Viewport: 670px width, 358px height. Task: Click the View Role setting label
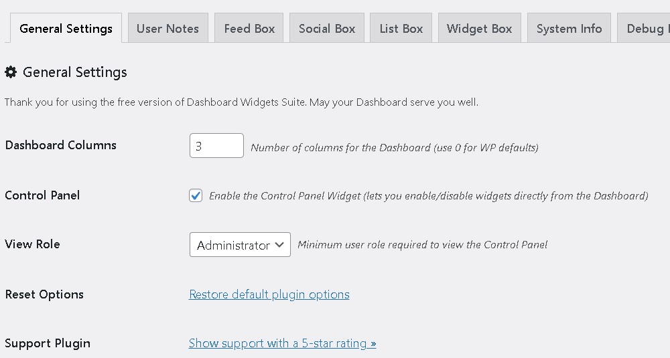(x=32, y=244)
